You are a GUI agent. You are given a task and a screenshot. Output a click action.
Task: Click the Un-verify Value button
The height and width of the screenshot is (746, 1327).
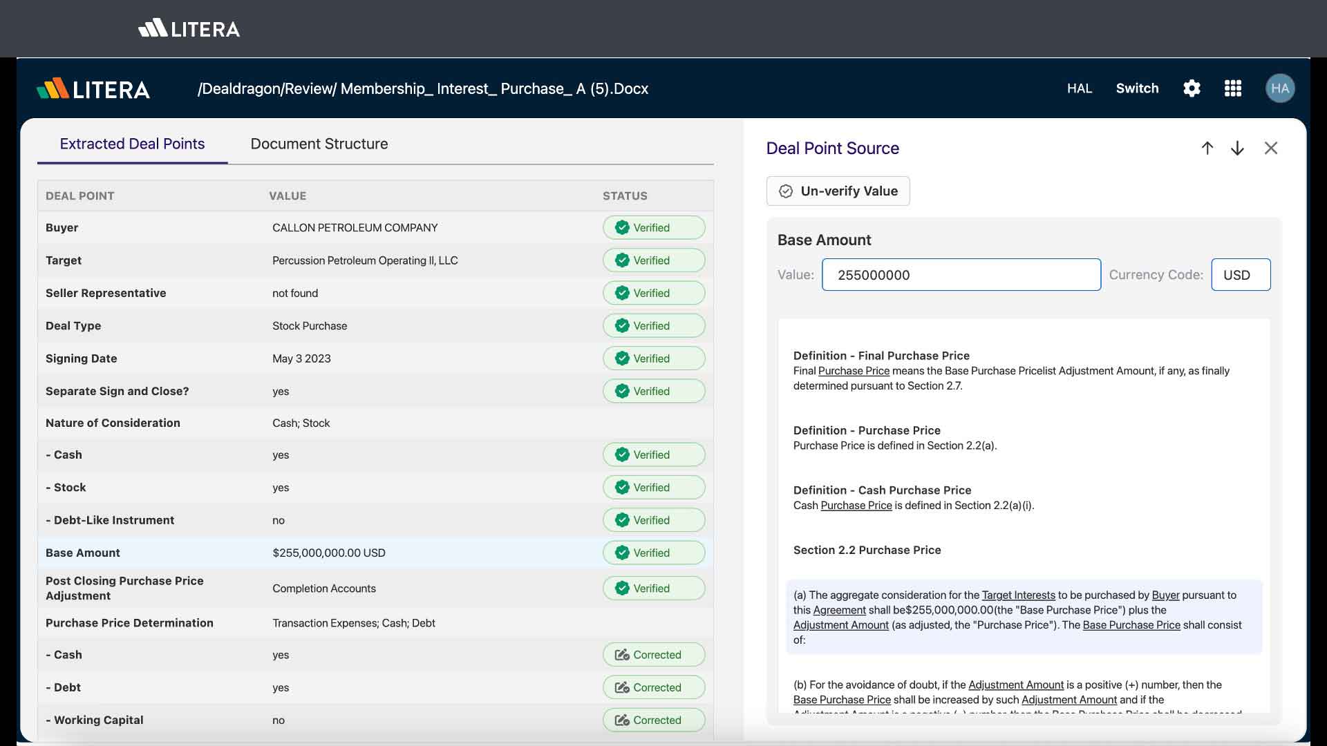[x=838, y=191]
